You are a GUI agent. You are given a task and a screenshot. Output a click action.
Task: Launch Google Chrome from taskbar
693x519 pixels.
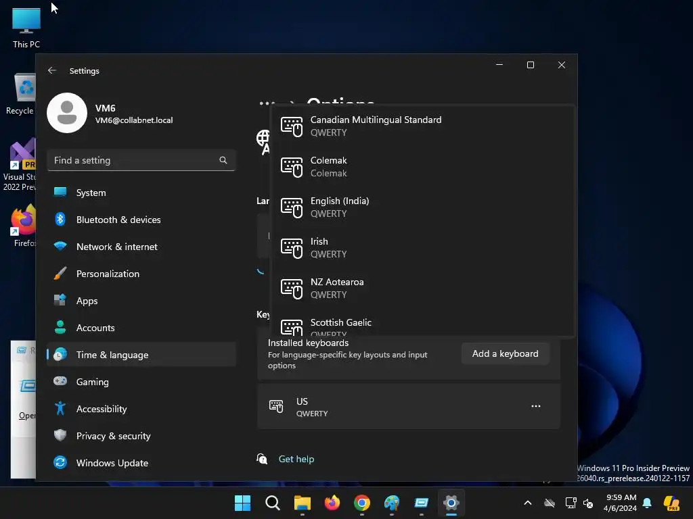pyautogui.click(x=362, y=503)
